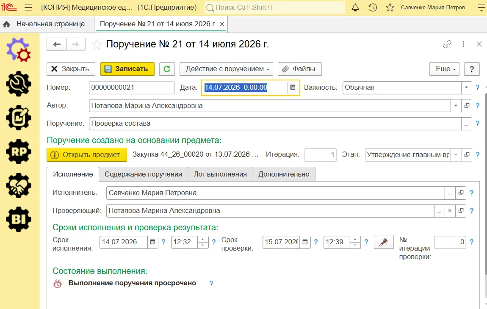Open Проверяющий record with the open-form icon
This screenshot has height=309, width=487.
461,211
